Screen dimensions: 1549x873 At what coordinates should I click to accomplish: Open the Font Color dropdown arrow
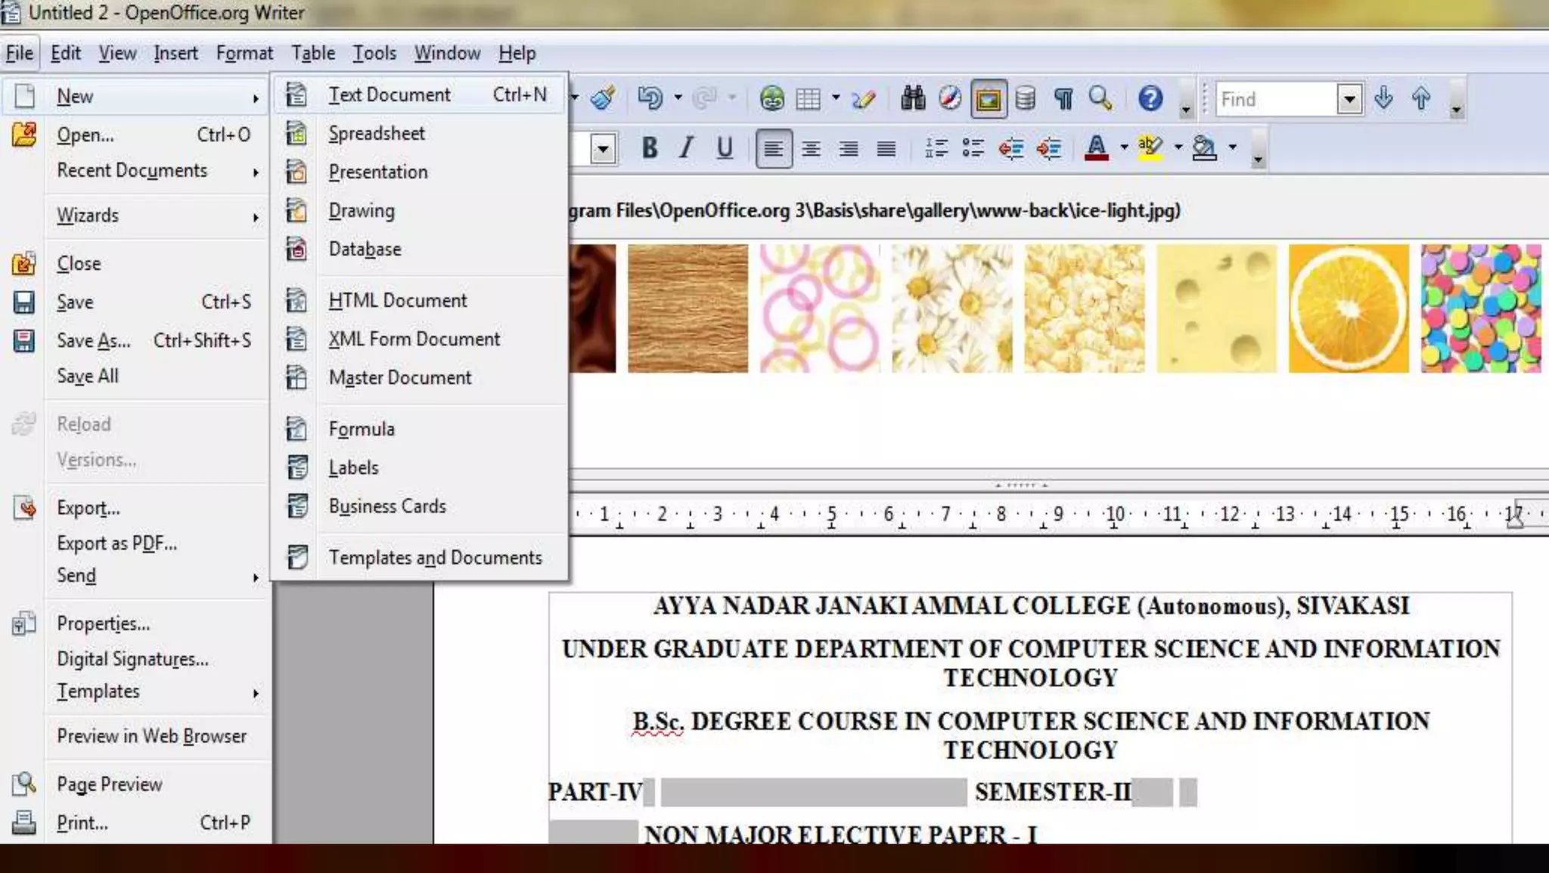[x=1124, y=147]
